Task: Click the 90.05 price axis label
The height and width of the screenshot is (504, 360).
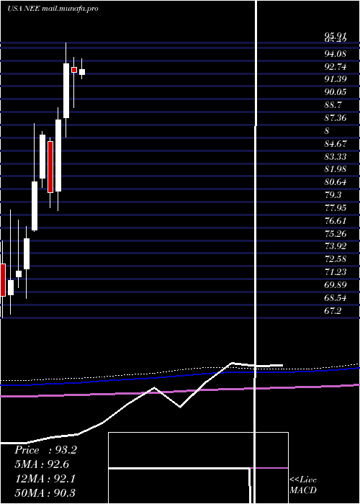Action: (x=336, y=92)
